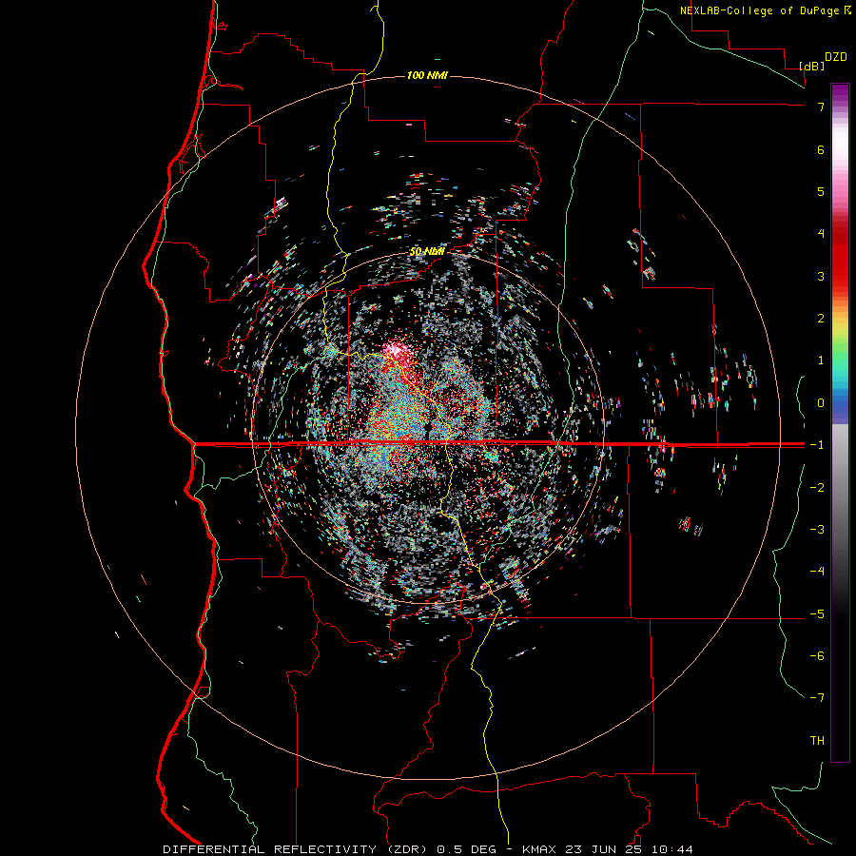Select the -6 dB scale value
The width and height of the screenshot is (856, 856).
tap(817, 655)
